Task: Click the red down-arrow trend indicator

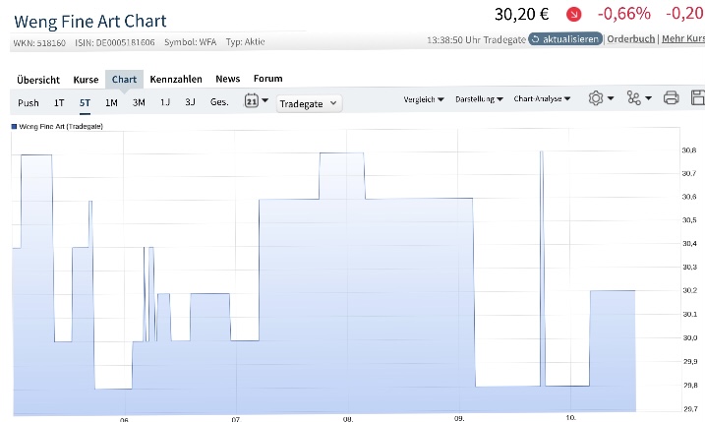Action: [x=573, y=15]
